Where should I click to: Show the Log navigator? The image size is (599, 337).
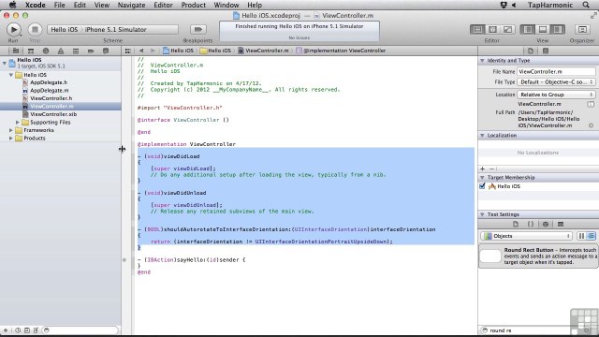pos(106,51)
